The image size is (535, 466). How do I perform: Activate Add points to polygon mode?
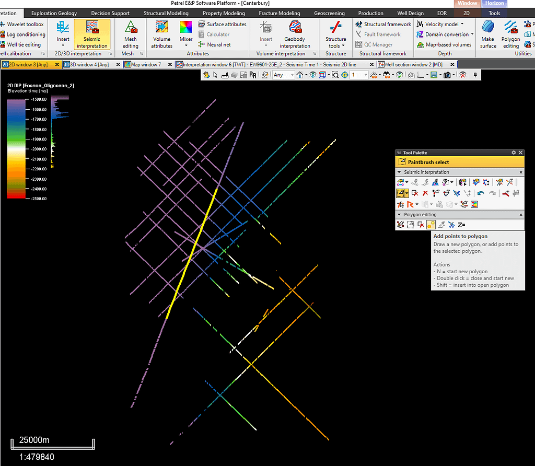click(432, 225)
